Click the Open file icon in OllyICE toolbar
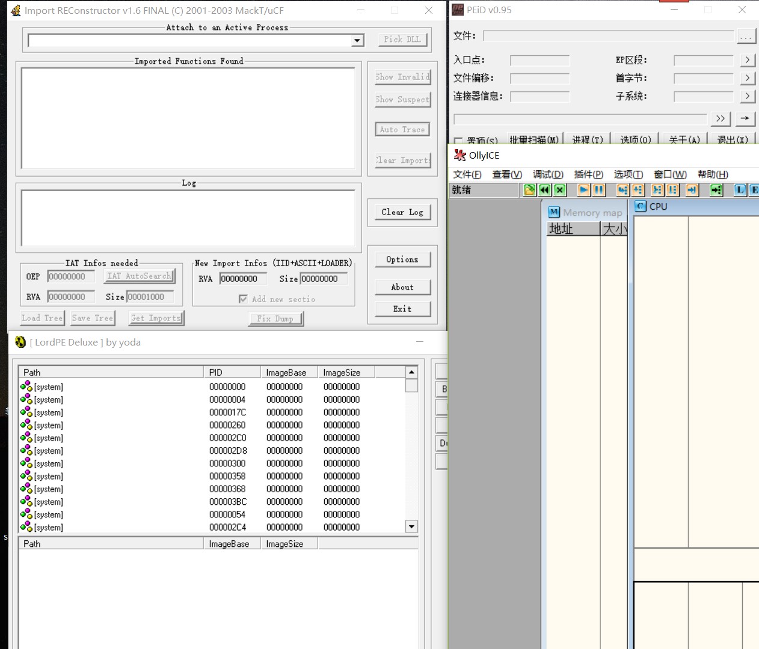This screenshot has height=649, width=759. coord(529,190)
